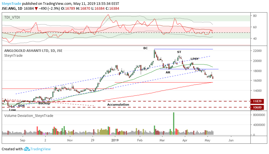
Task: Click the 22000 price axis label
Action: tap(257, 51)
